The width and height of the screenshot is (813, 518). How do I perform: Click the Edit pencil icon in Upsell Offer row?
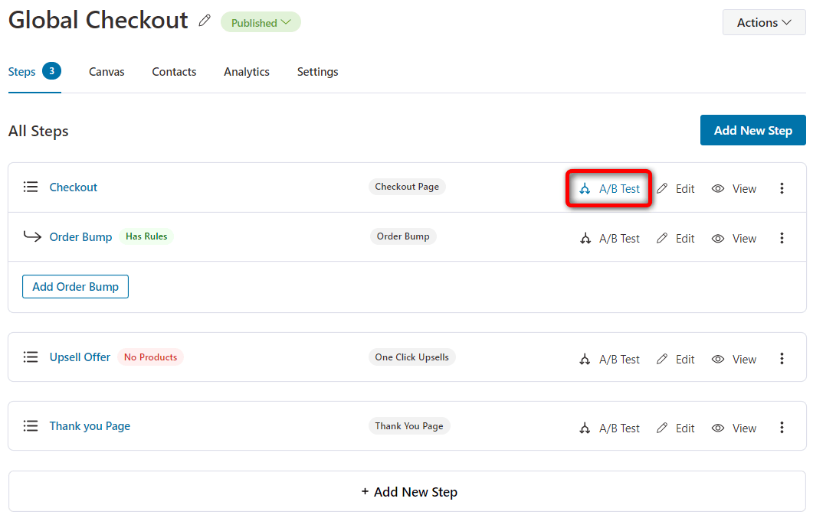coord(662,359)
